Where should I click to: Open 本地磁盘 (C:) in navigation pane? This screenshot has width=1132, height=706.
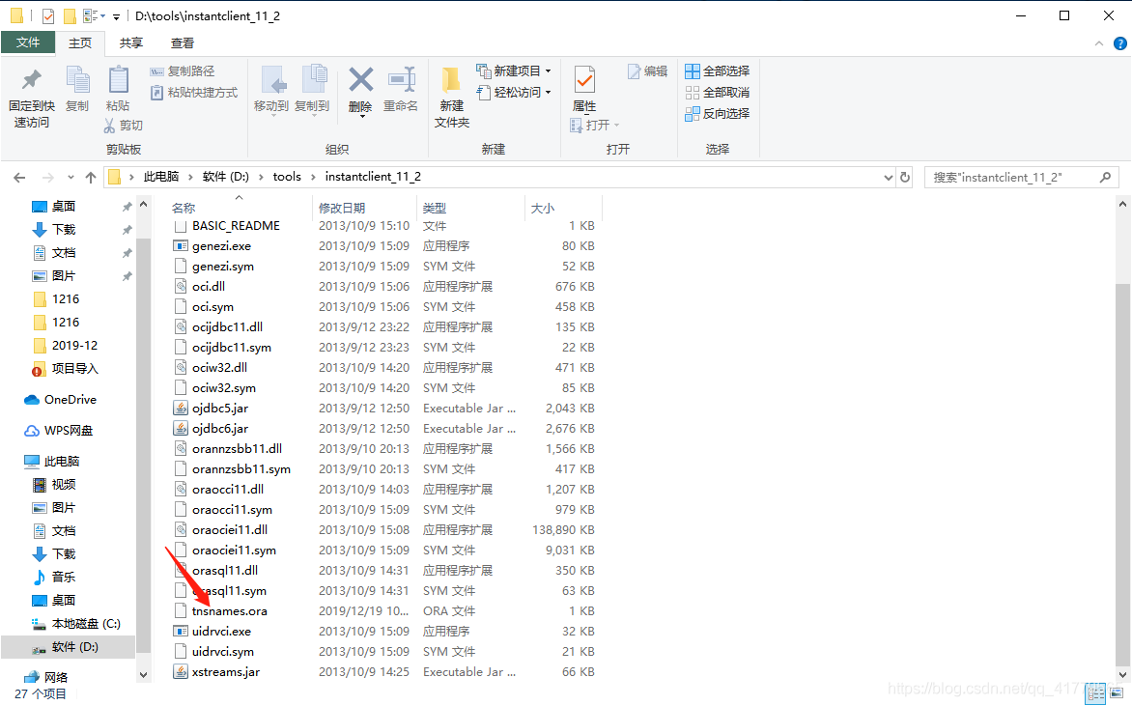86,623
